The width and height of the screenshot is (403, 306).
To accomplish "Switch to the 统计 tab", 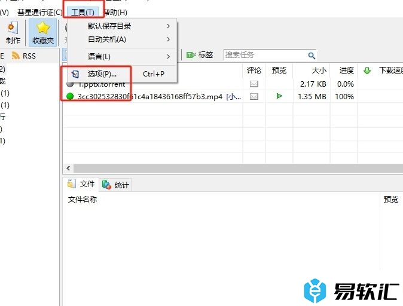I will [x=115, y=185].
